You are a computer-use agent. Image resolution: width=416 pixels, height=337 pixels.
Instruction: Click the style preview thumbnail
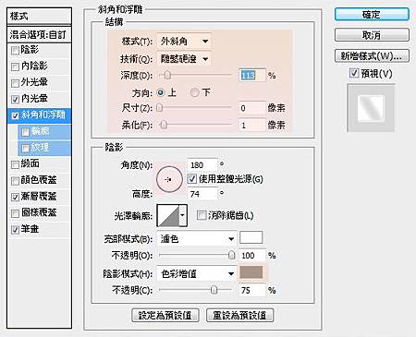[x=371, y=108]
